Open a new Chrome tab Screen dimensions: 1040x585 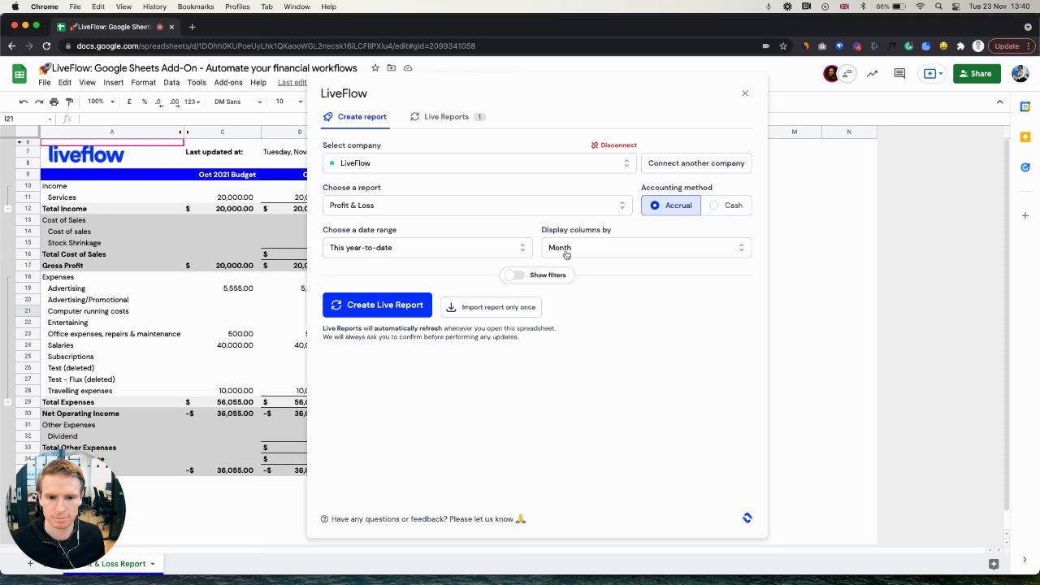pos(192,27)
